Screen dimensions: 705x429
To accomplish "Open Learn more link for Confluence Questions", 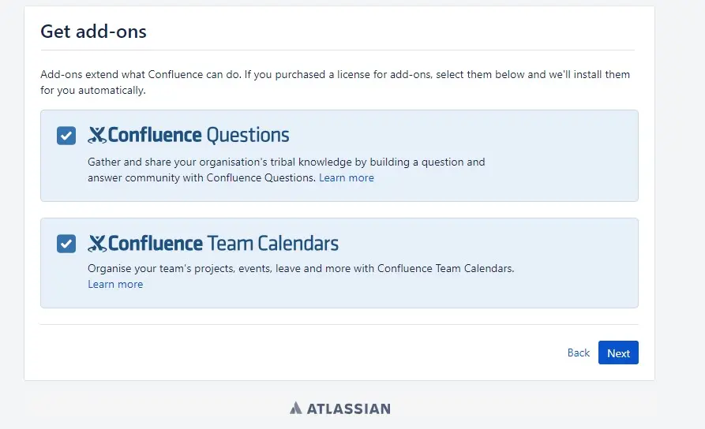I will (346, 178).
